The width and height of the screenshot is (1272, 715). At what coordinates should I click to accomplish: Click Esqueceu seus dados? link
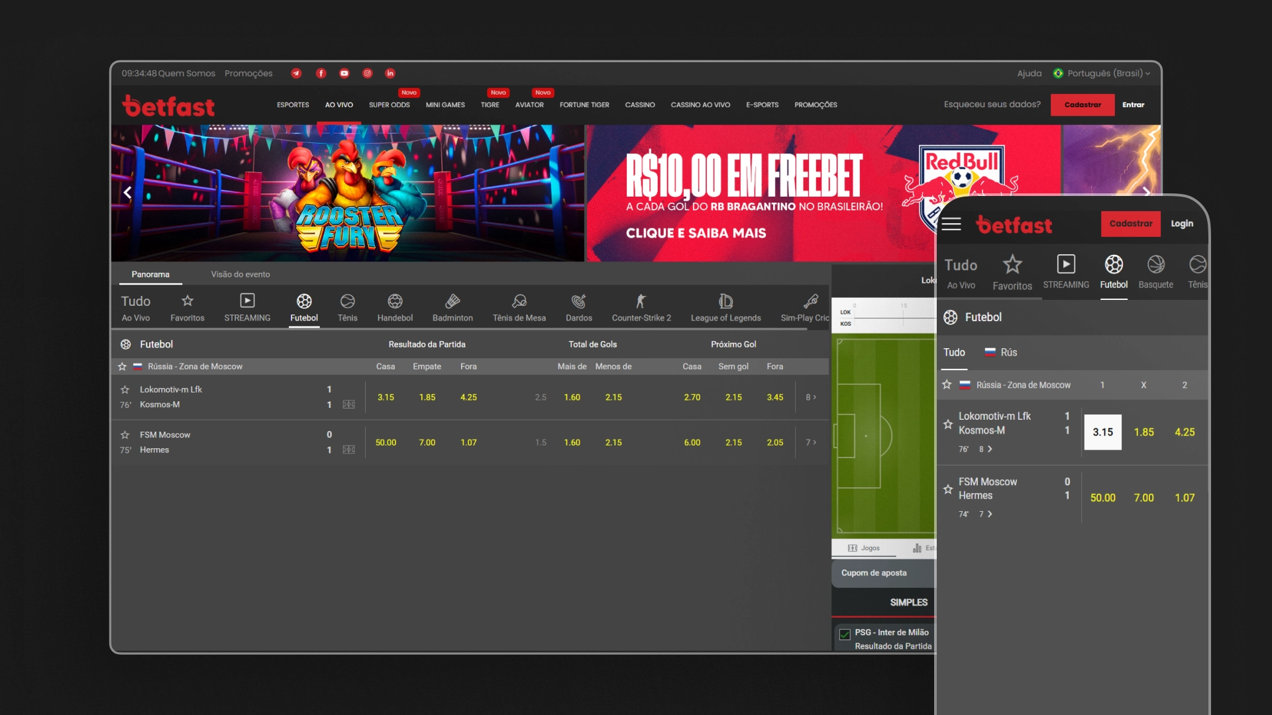(x=992, y=105)
